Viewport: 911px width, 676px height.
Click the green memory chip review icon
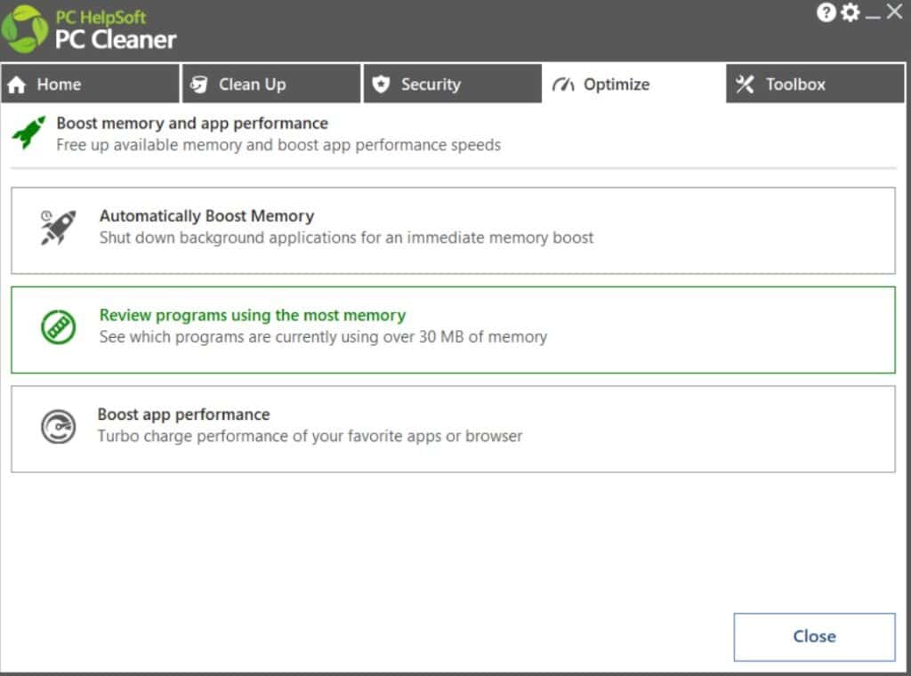coord(58,327)
